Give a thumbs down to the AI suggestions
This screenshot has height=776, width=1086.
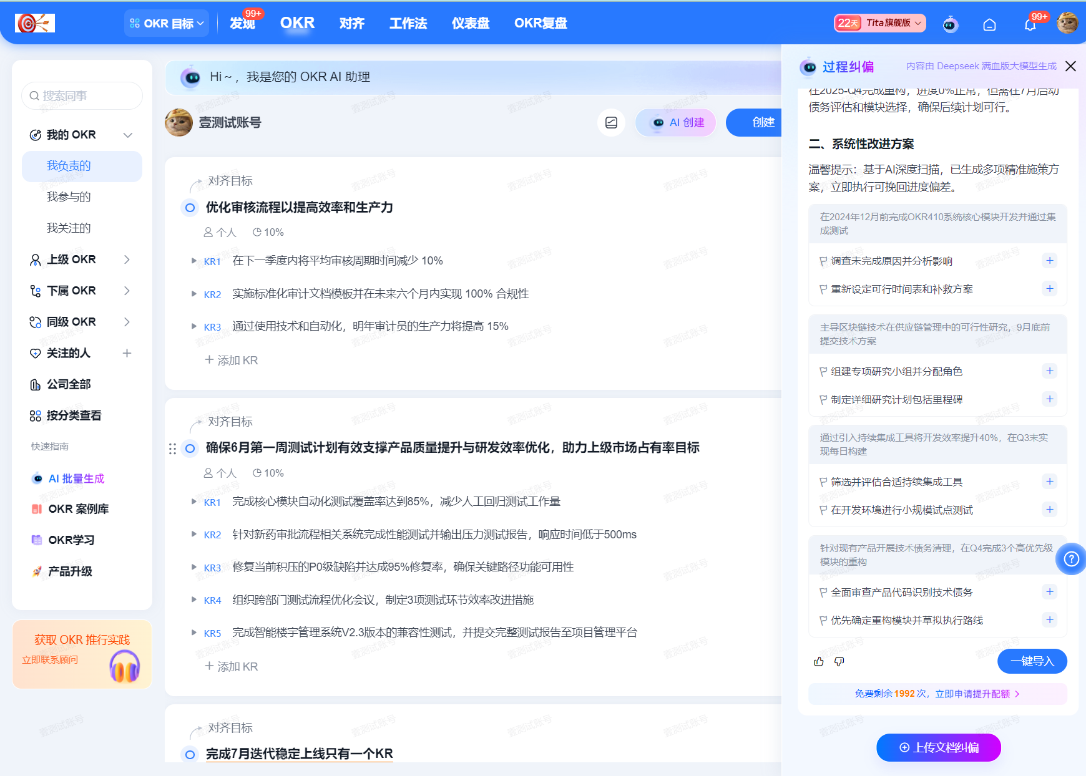pos(839,662)
